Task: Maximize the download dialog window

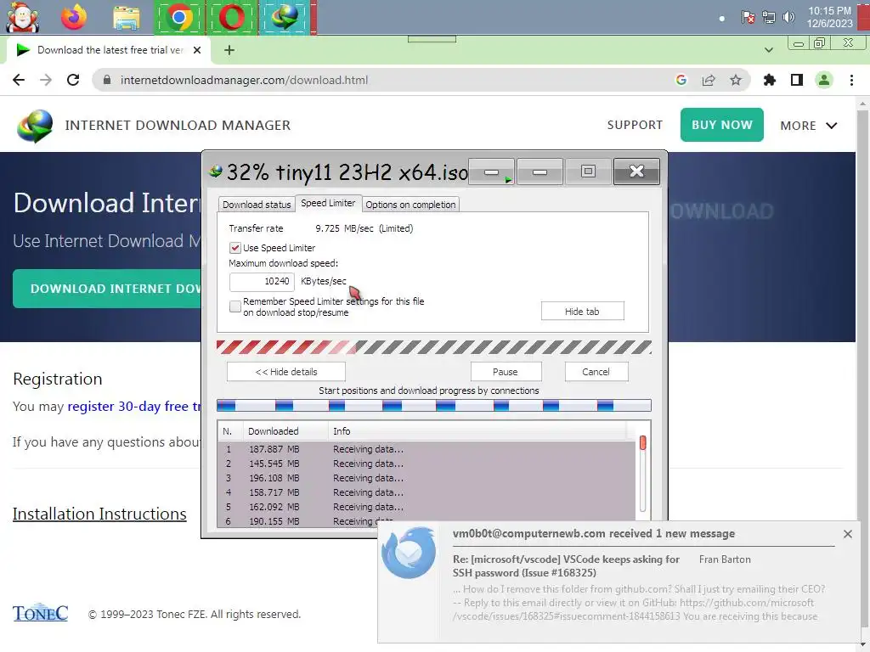Action: click(x=588, y=171)
